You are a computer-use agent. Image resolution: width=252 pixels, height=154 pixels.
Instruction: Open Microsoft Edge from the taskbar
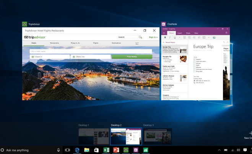(77, 150)
